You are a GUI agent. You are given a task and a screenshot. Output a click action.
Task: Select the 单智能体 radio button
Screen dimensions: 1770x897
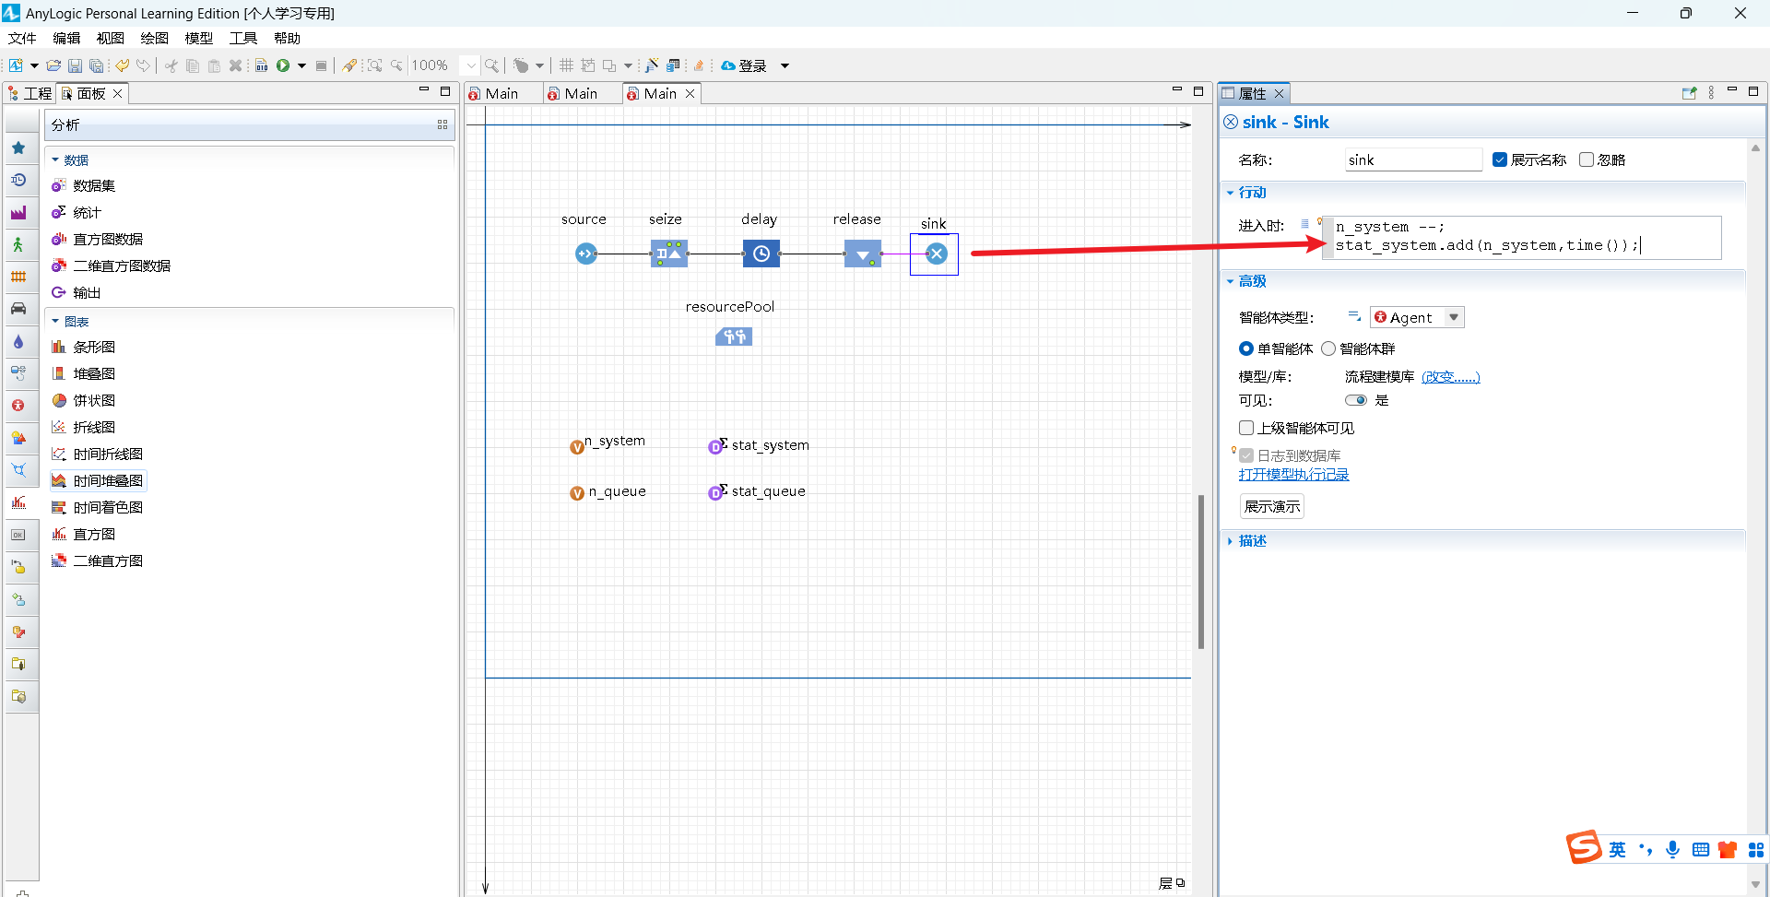pyautogui.click(x=1246, y=348)
